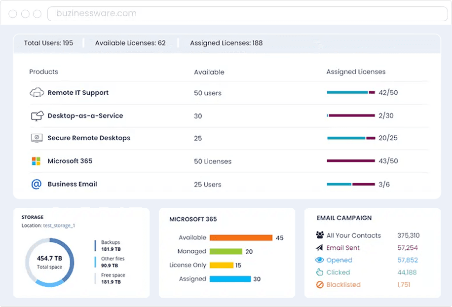
Task: Click the Business Email 3/6 license bar
Action: tap(351, 185)
